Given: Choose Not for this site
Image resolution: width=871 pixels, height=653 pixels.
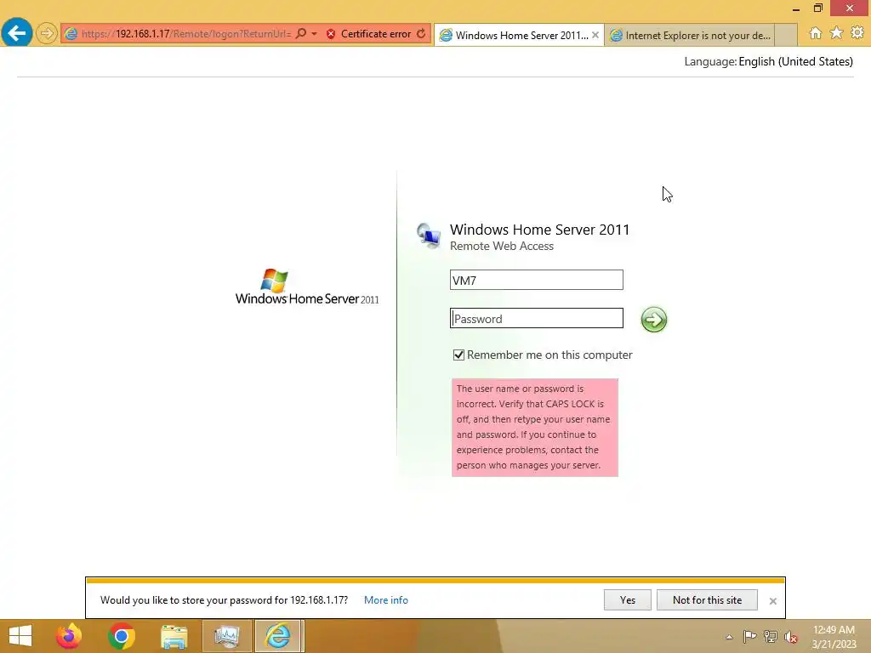Looking at the screenshot, I should (707, 600).
